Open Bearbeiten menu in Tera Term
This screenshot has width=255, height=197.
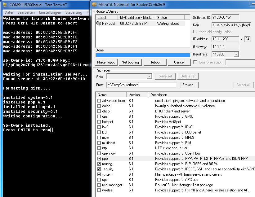(x=26, y=12)
